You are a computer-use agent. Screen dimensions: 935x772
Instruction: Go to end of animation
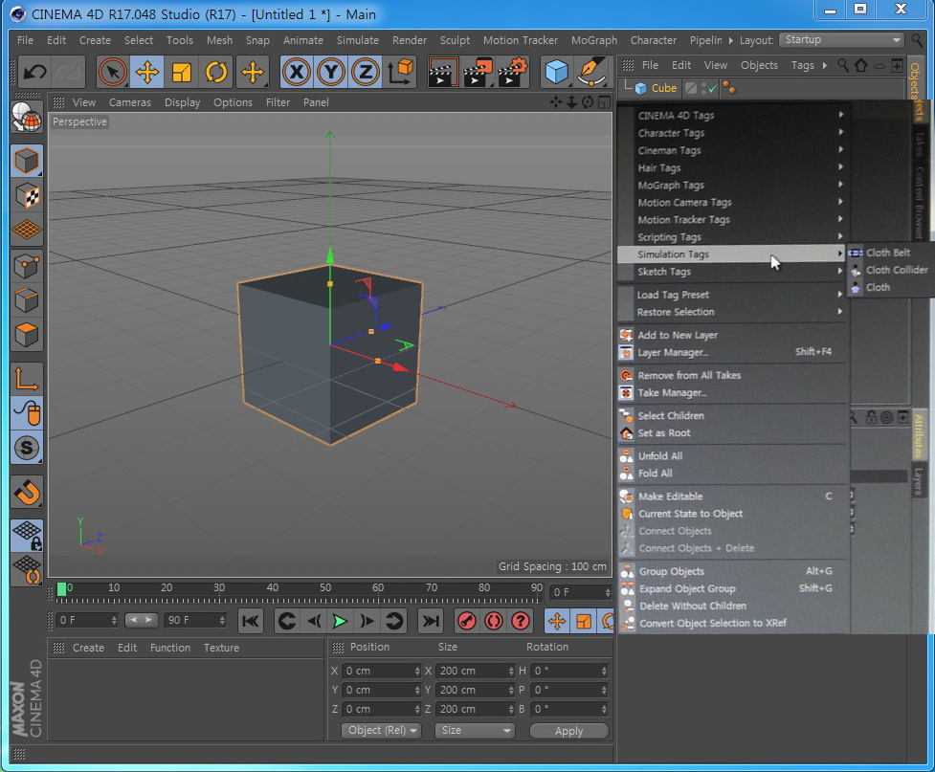[431, 621]
